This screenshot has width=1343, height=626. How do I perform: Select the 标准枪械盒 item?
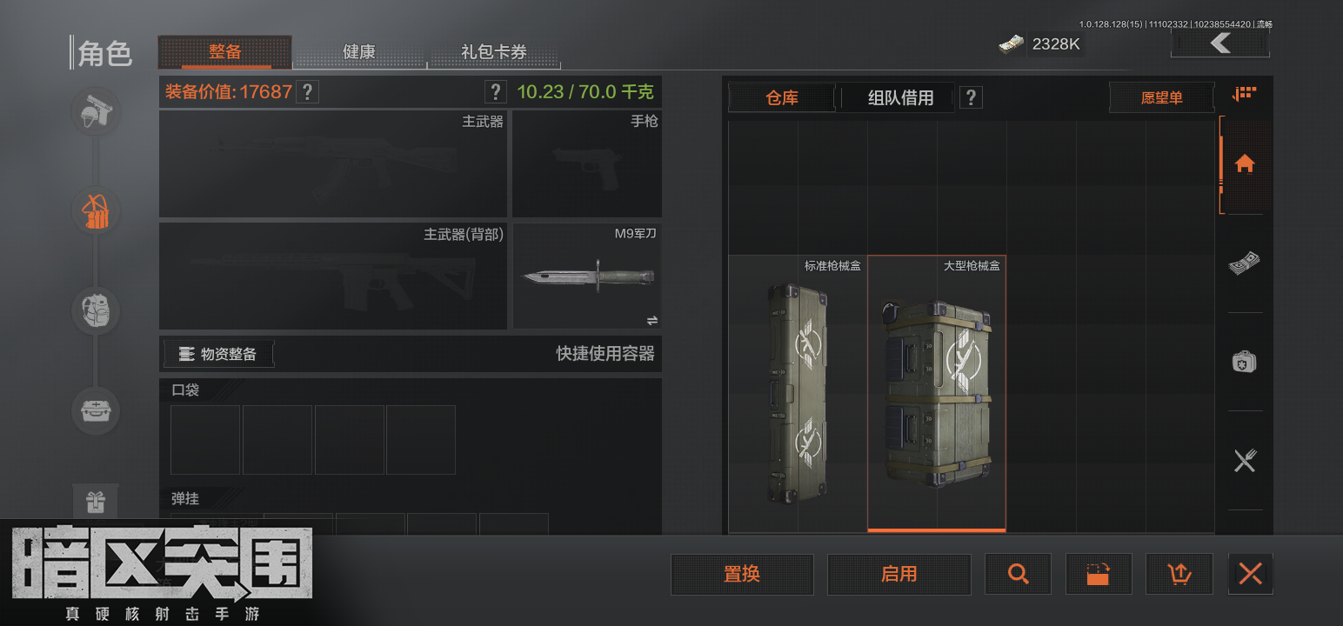[x=798, y=393]
